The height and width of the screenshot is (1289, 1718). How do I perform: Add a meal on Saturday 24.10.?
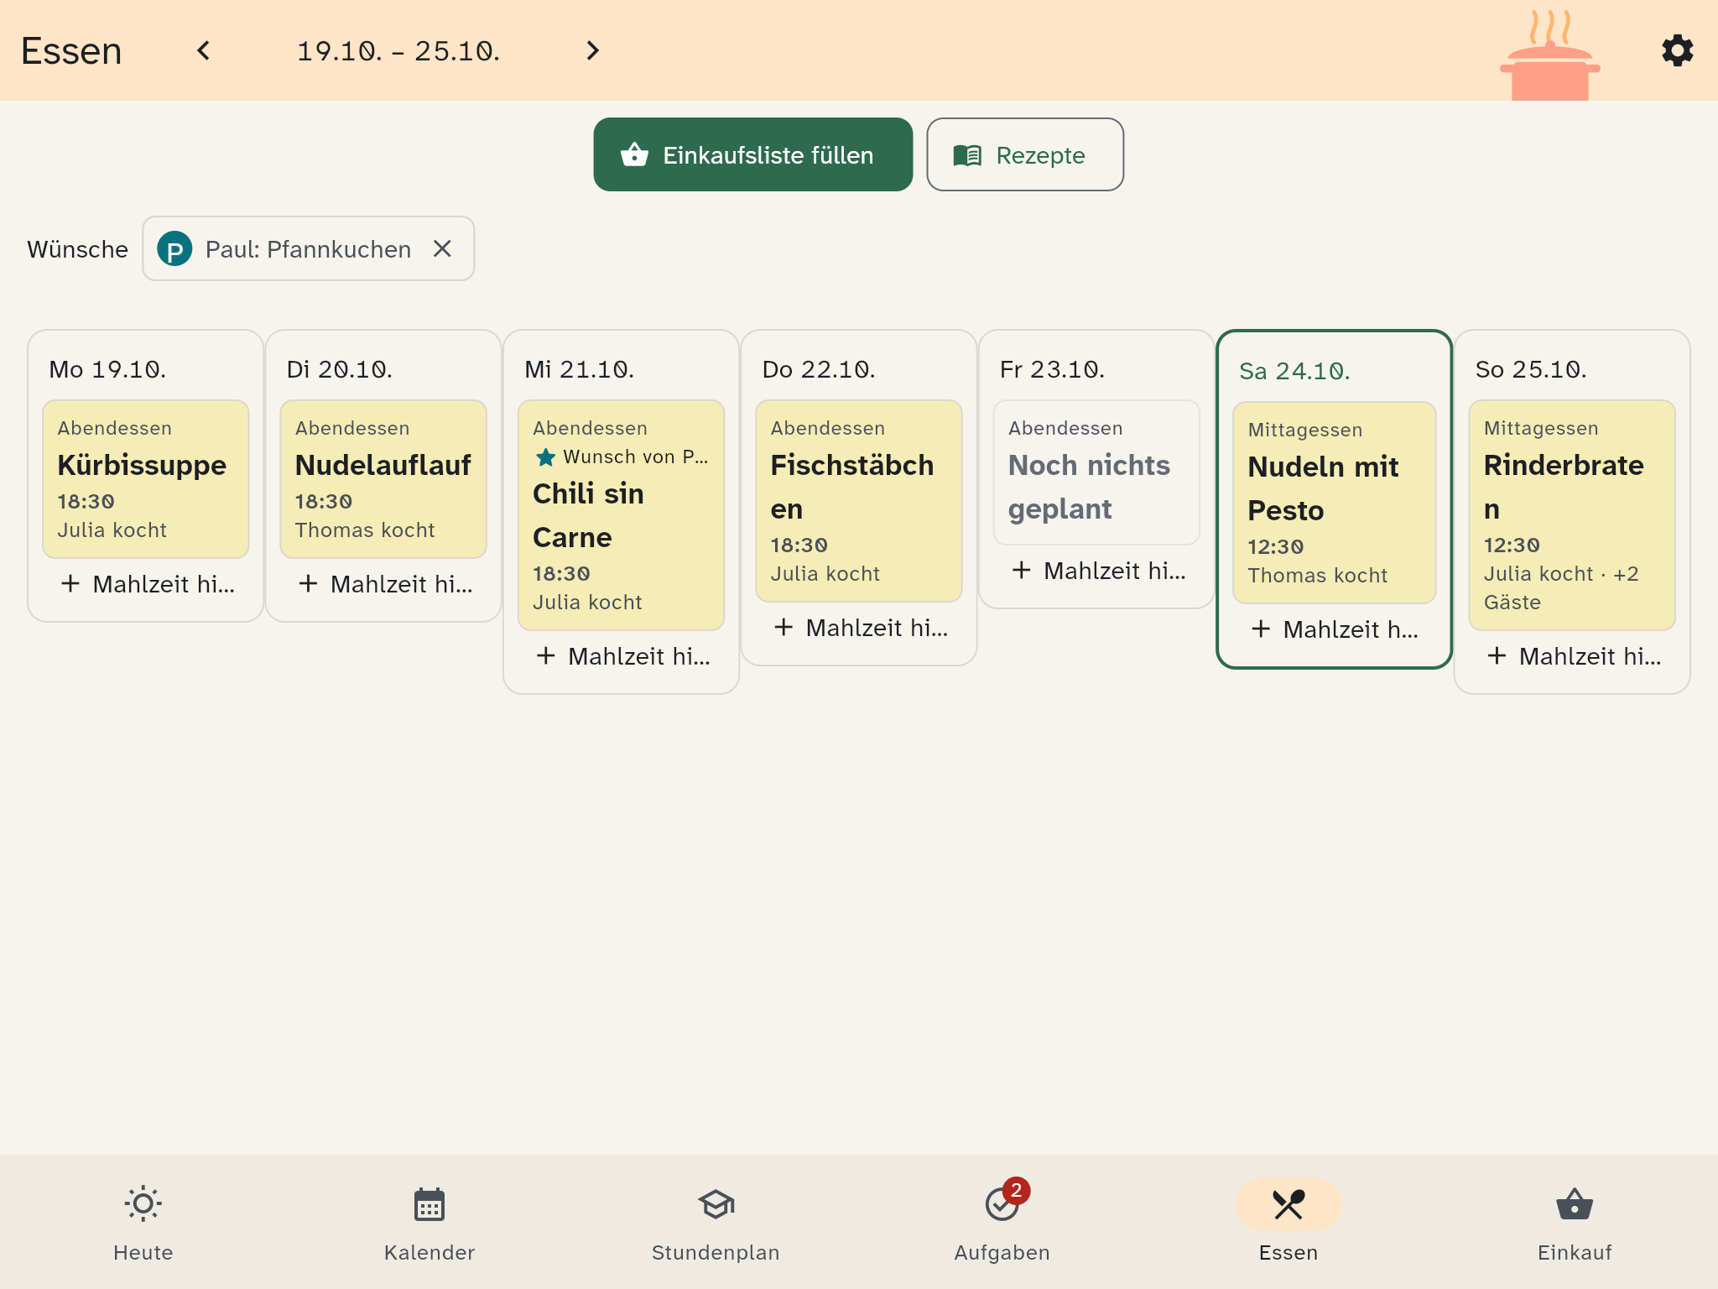click(1335, 629)
